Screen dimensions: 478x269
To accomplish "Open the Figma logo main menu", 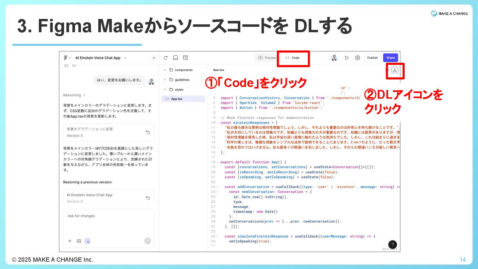I will [x=66, y=58].
